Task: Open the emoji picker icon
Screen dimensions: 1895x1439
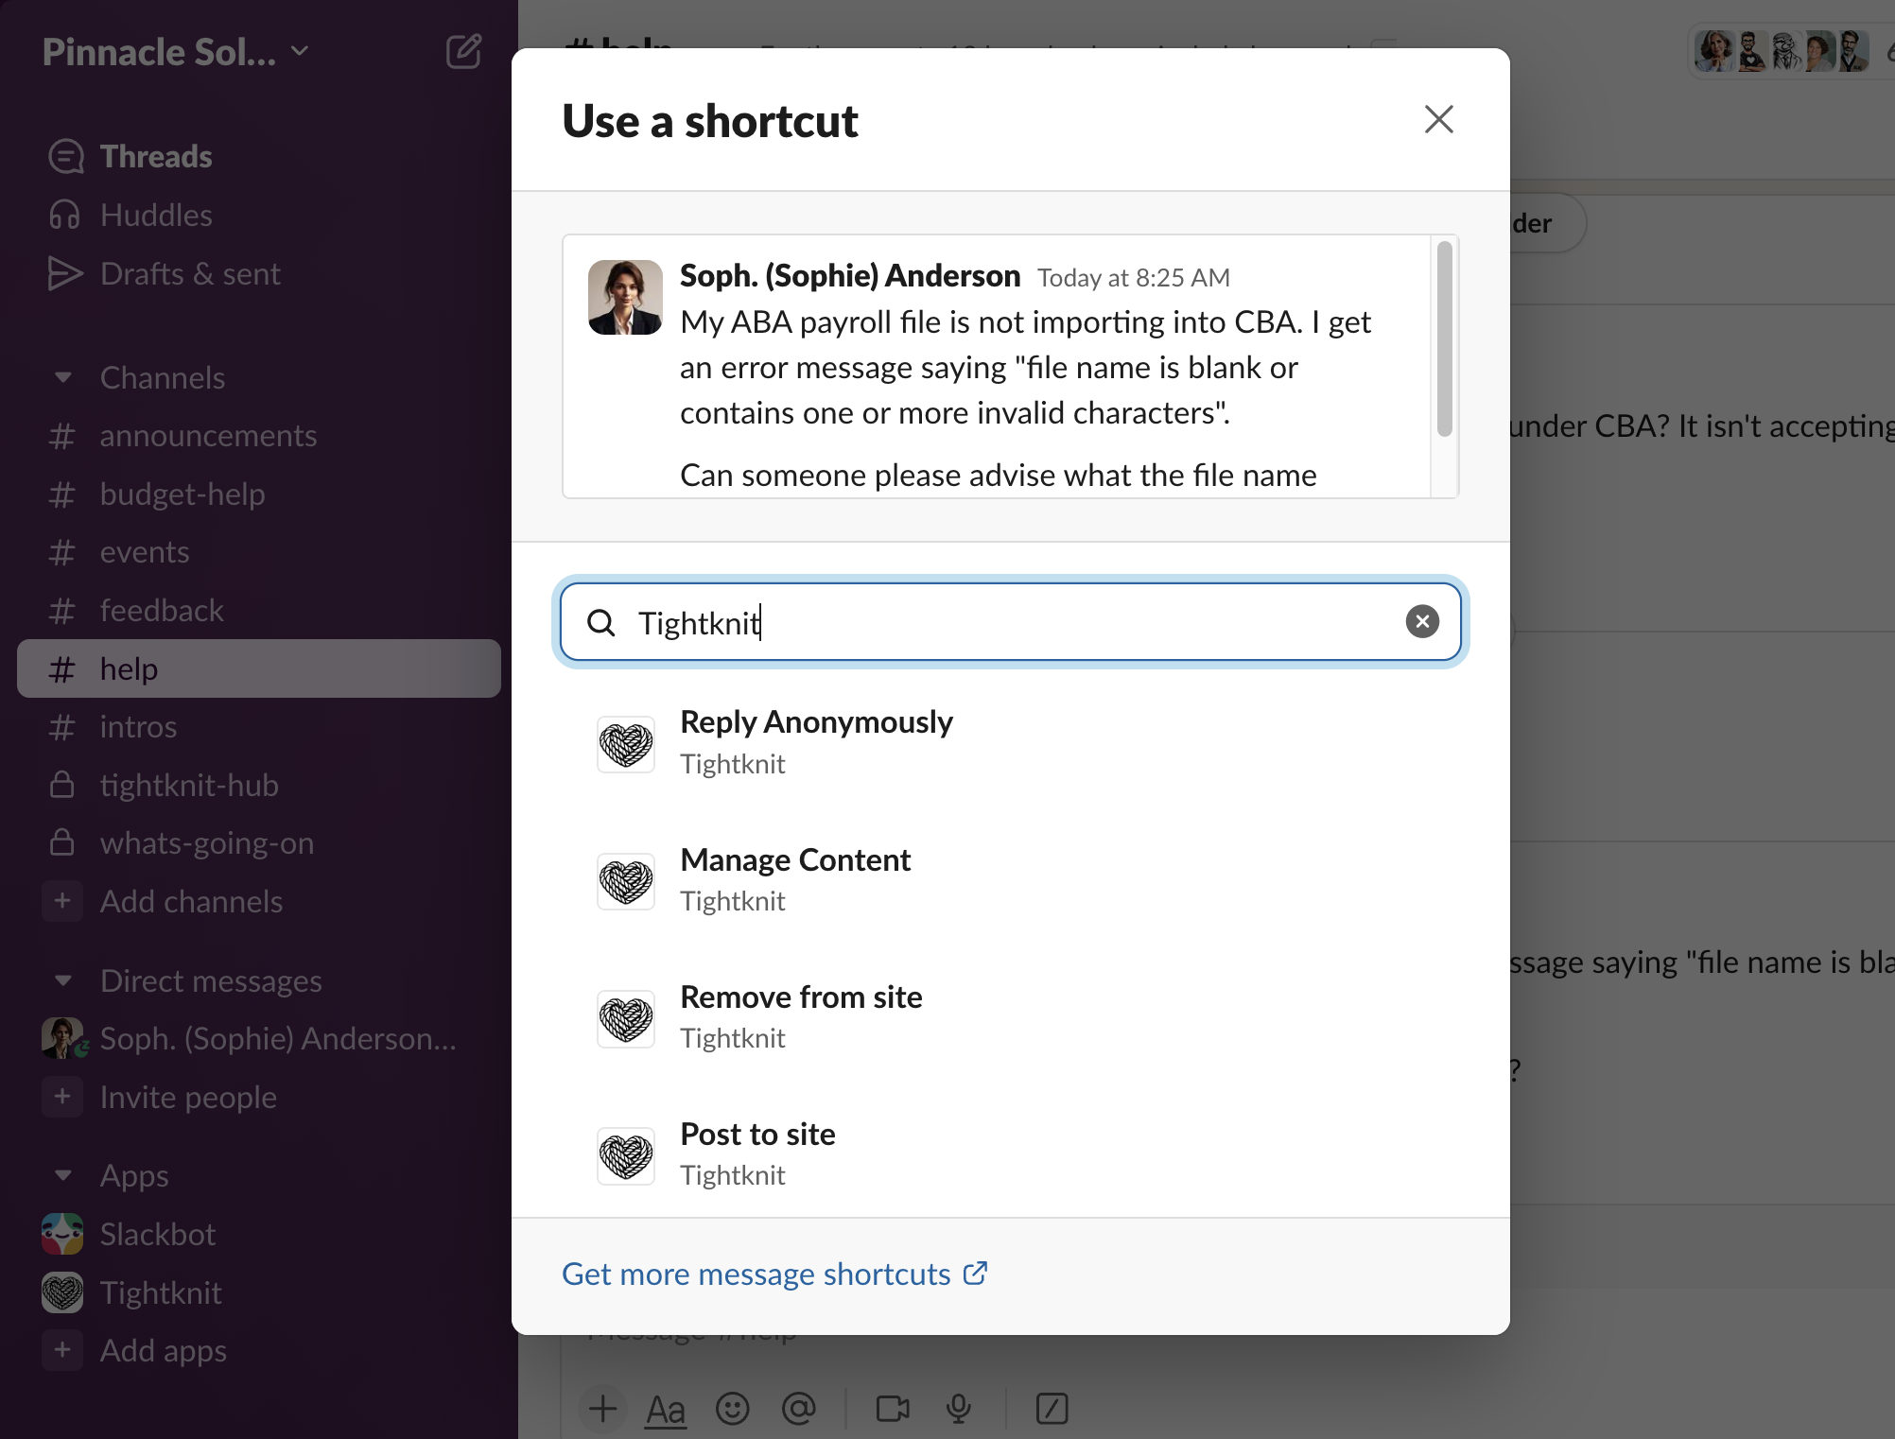Action: pyautogui.click(x=733, y=1409)
